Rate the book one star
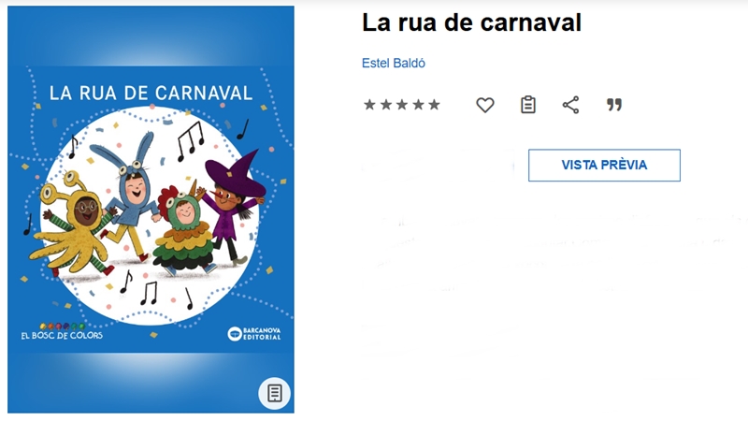Screen dimensions: 748x421 pyautogui.click(x=369, y=105)
